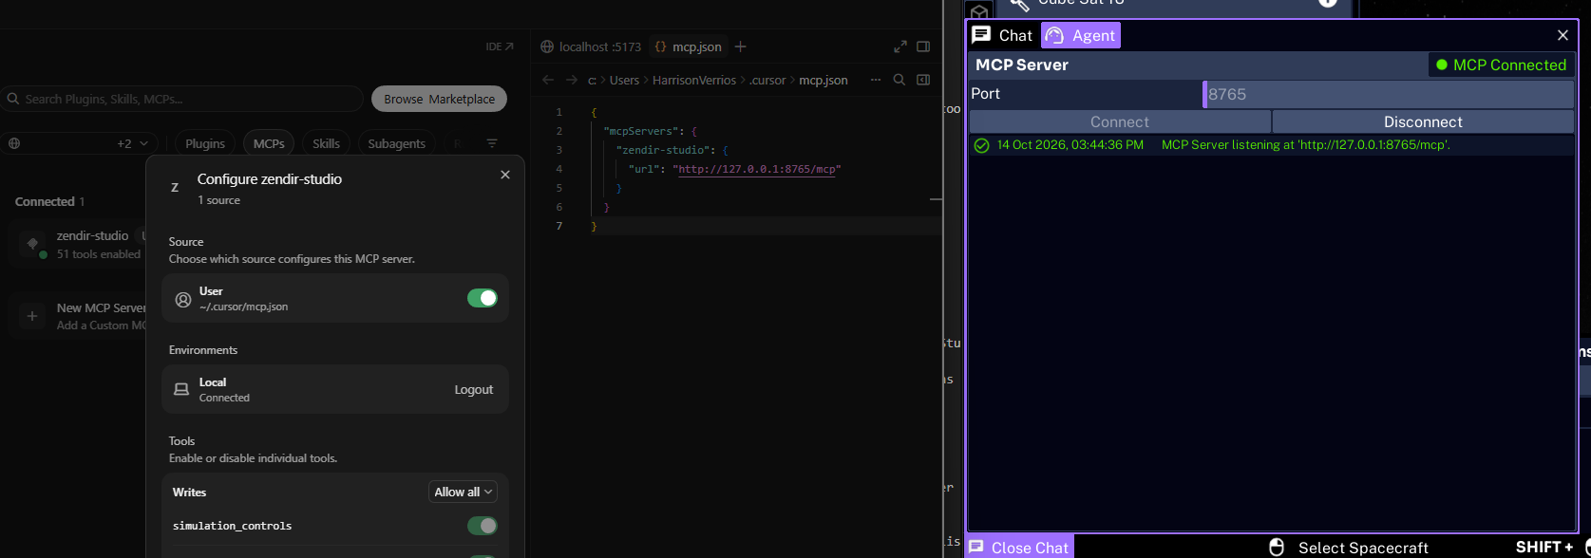Click the search magnifier icon in the editor toolbar
Viewport: 1591px width, 558px height.
[x=900, y=81]
